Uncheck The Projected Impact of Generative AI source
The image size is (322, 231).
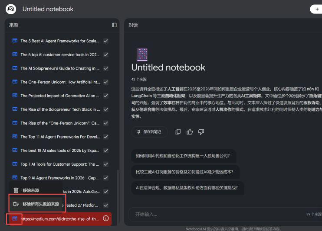(106, 96)
